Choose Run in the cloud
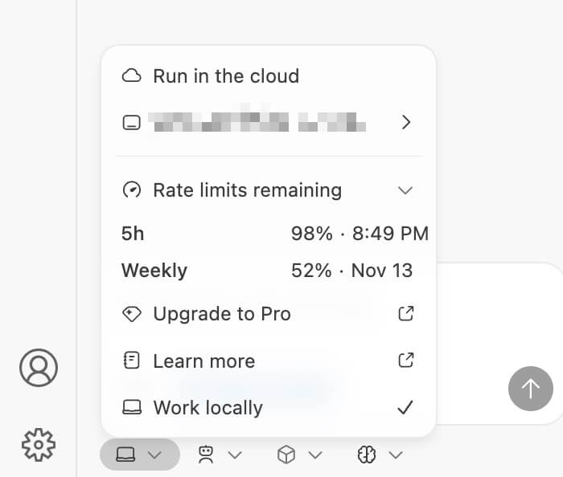Viewport: 563px width, 477px height. pos(226,76)
